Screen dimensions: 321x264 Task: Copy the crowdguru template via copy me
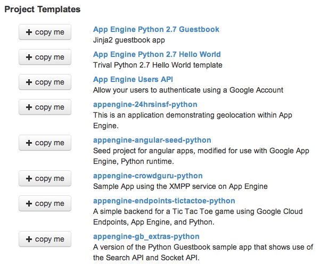[x=45, y=178]
